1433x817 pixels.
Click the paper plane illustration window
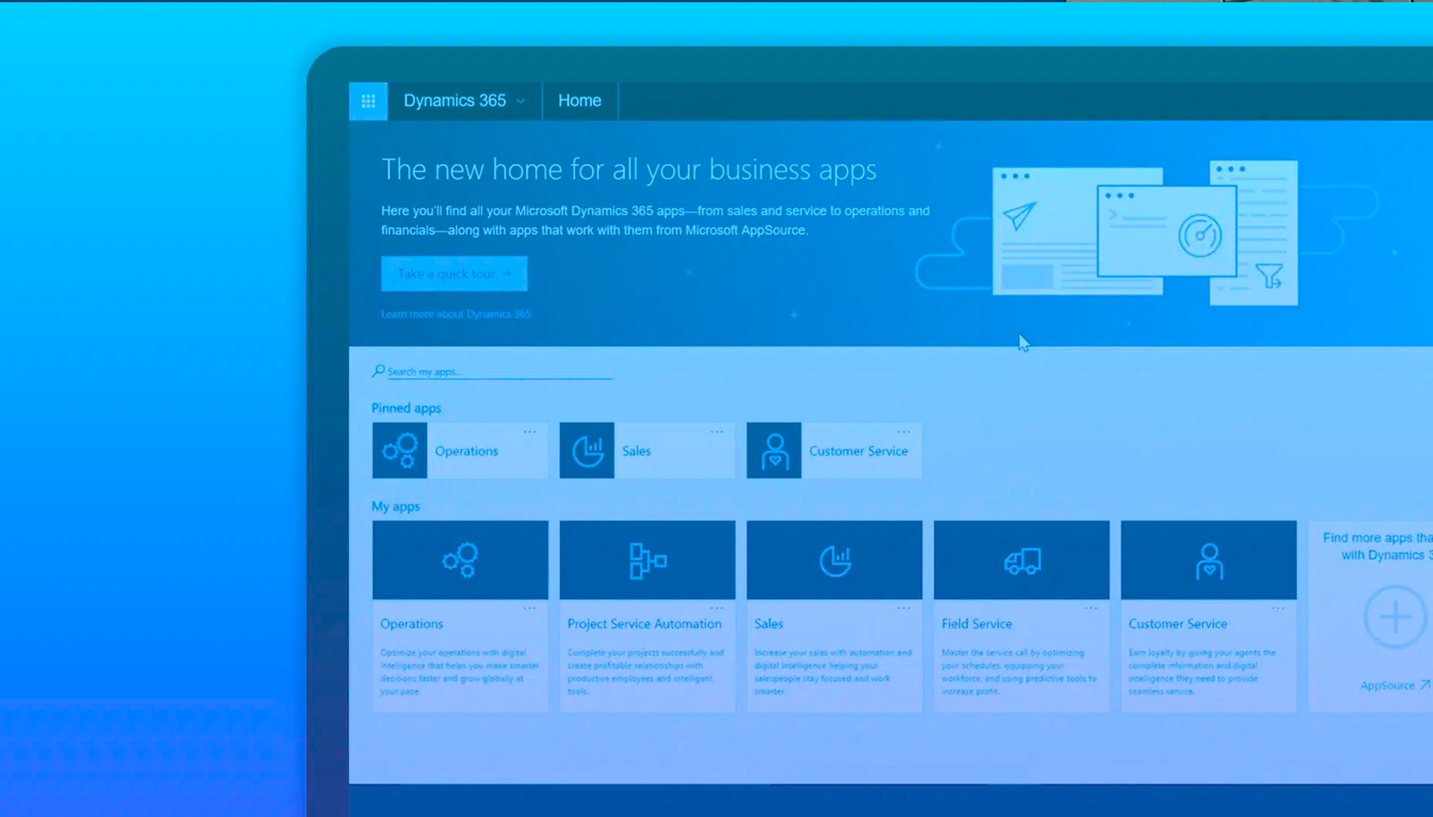[x=1045, y=231]
